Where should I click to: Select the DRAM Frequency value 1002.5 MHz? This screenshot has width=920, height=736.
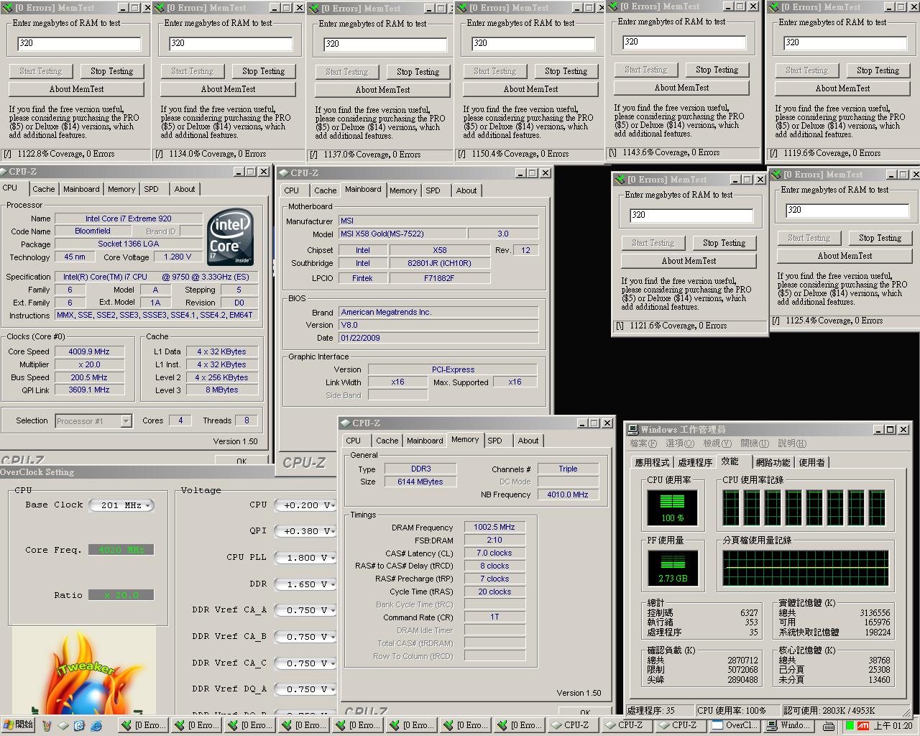tap(494, 527)
